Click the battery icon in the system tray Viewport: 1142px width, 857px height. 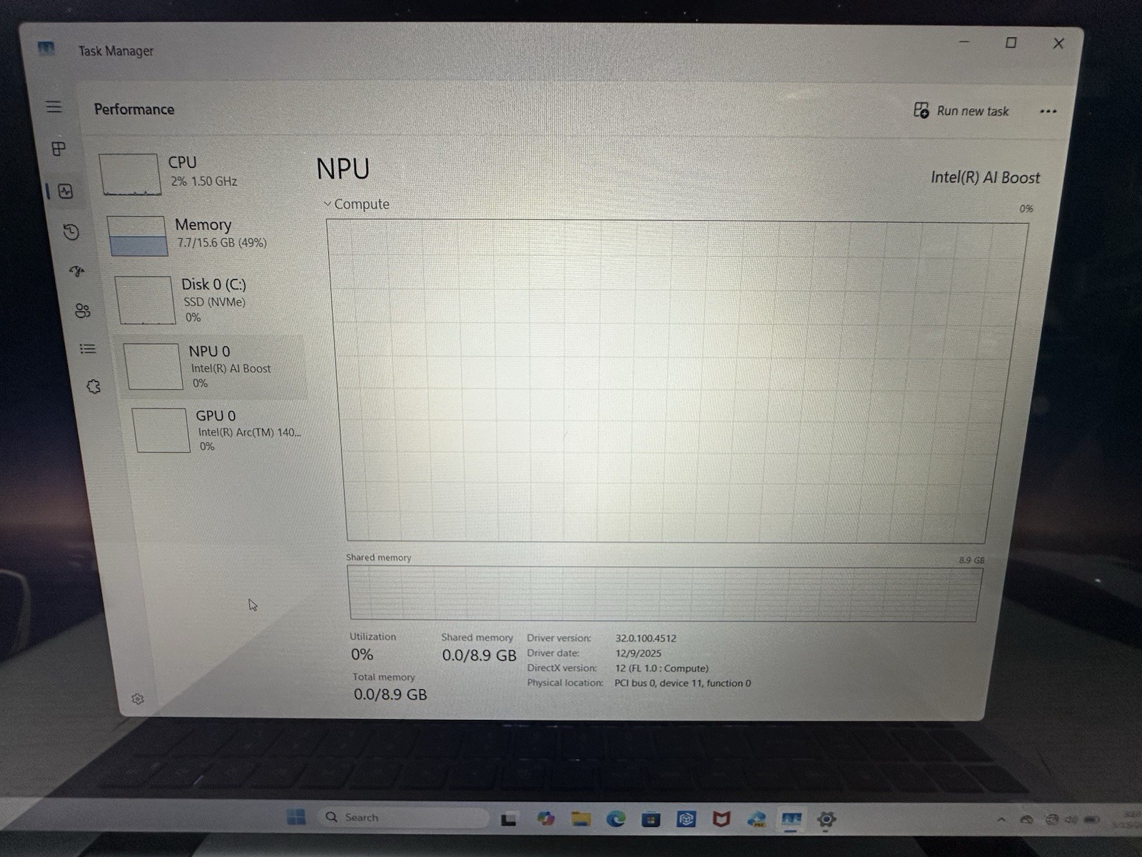(1092, 820)
